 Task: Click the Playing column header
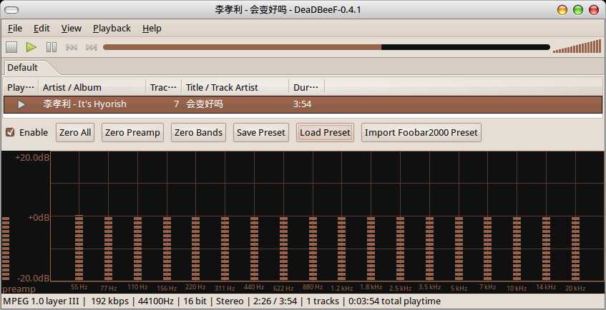click(x=21, y=87)
